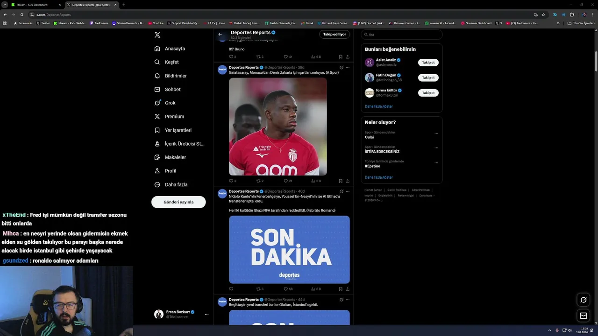Image resolution: width=598 pixels, height=336 pixels.
Task: Show more suggestions under Bunları beğenebilirsin
Action: pyautogui.click(x=378, y=106)
